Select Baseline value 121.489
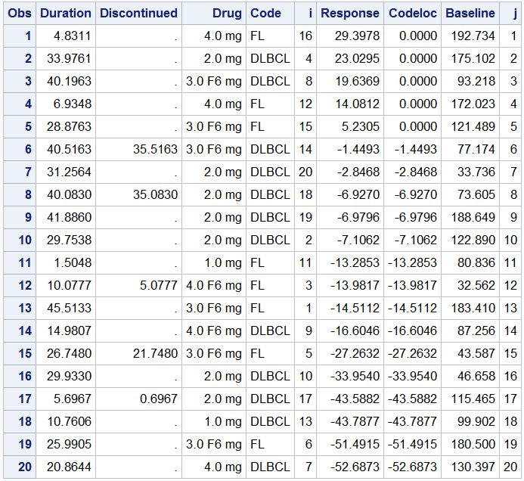 coord(473,127)
